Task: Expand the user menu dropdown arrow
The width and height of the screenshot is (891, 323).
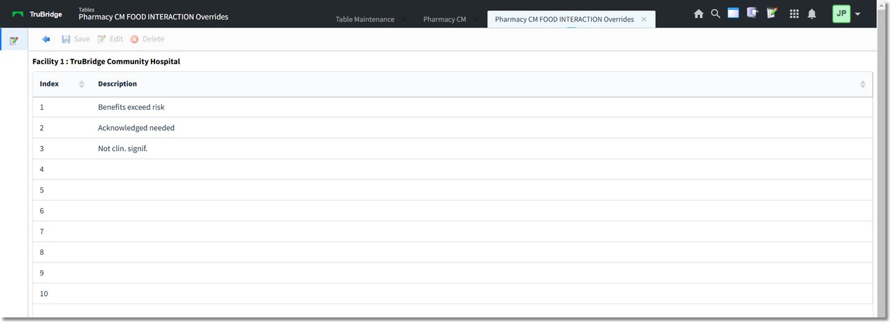Action: pos(858,14)
